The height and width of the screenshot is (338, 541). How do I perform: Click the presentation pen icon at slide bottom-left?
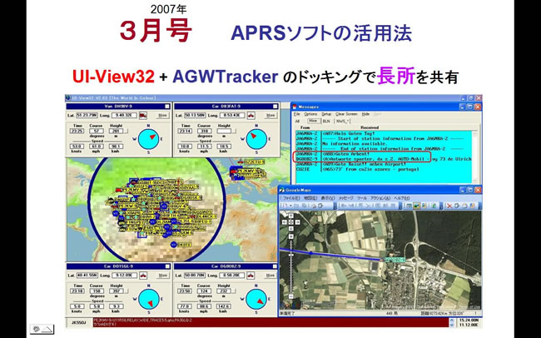(42, 329)
